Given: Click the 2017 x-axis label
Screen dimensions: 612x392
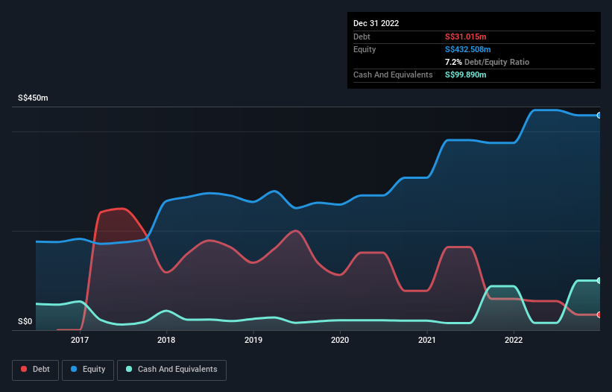Looking at the screenshot, I should [x=80, y=340].
